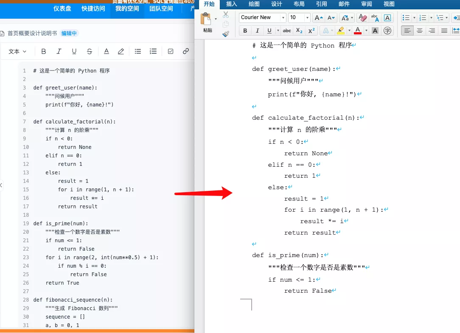Switch to the 引用 ribbon tab
This screenshot has width=460, height=333.
(322, 4)
